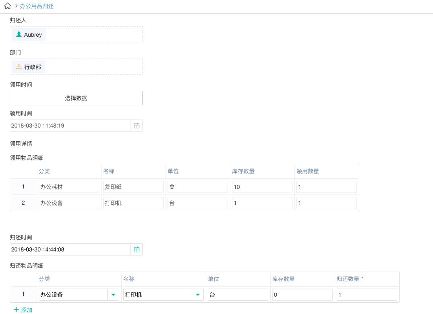Click calendar icon beside 领用时间 date
Screen dimensions: 433x314
click(x=137, y=126)
